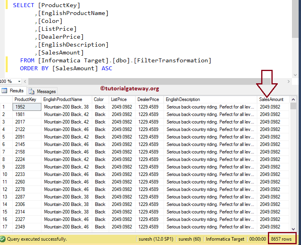
Task: Click the editor vertical scroll down arrow
Action: coord(295,75)
